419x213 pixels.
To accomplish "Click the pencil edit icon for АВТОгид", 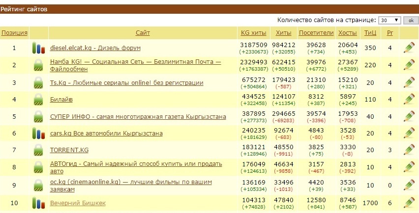I will point(409,167).
